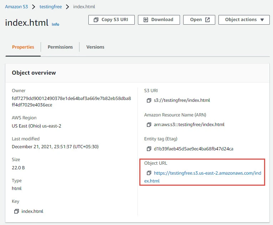Image resolution: width=273 pixels, height=225 pixels.
Task: Click the Info link beside the index.html title
Action: [x=56, y=24]
